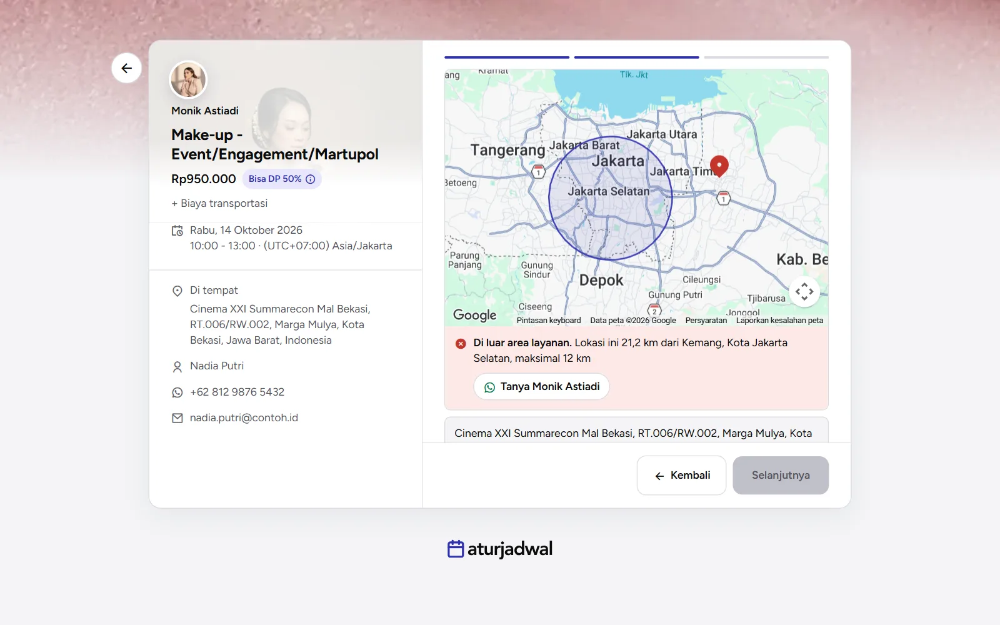Click the Rp950.000 price text

click(x=204, y=179)
